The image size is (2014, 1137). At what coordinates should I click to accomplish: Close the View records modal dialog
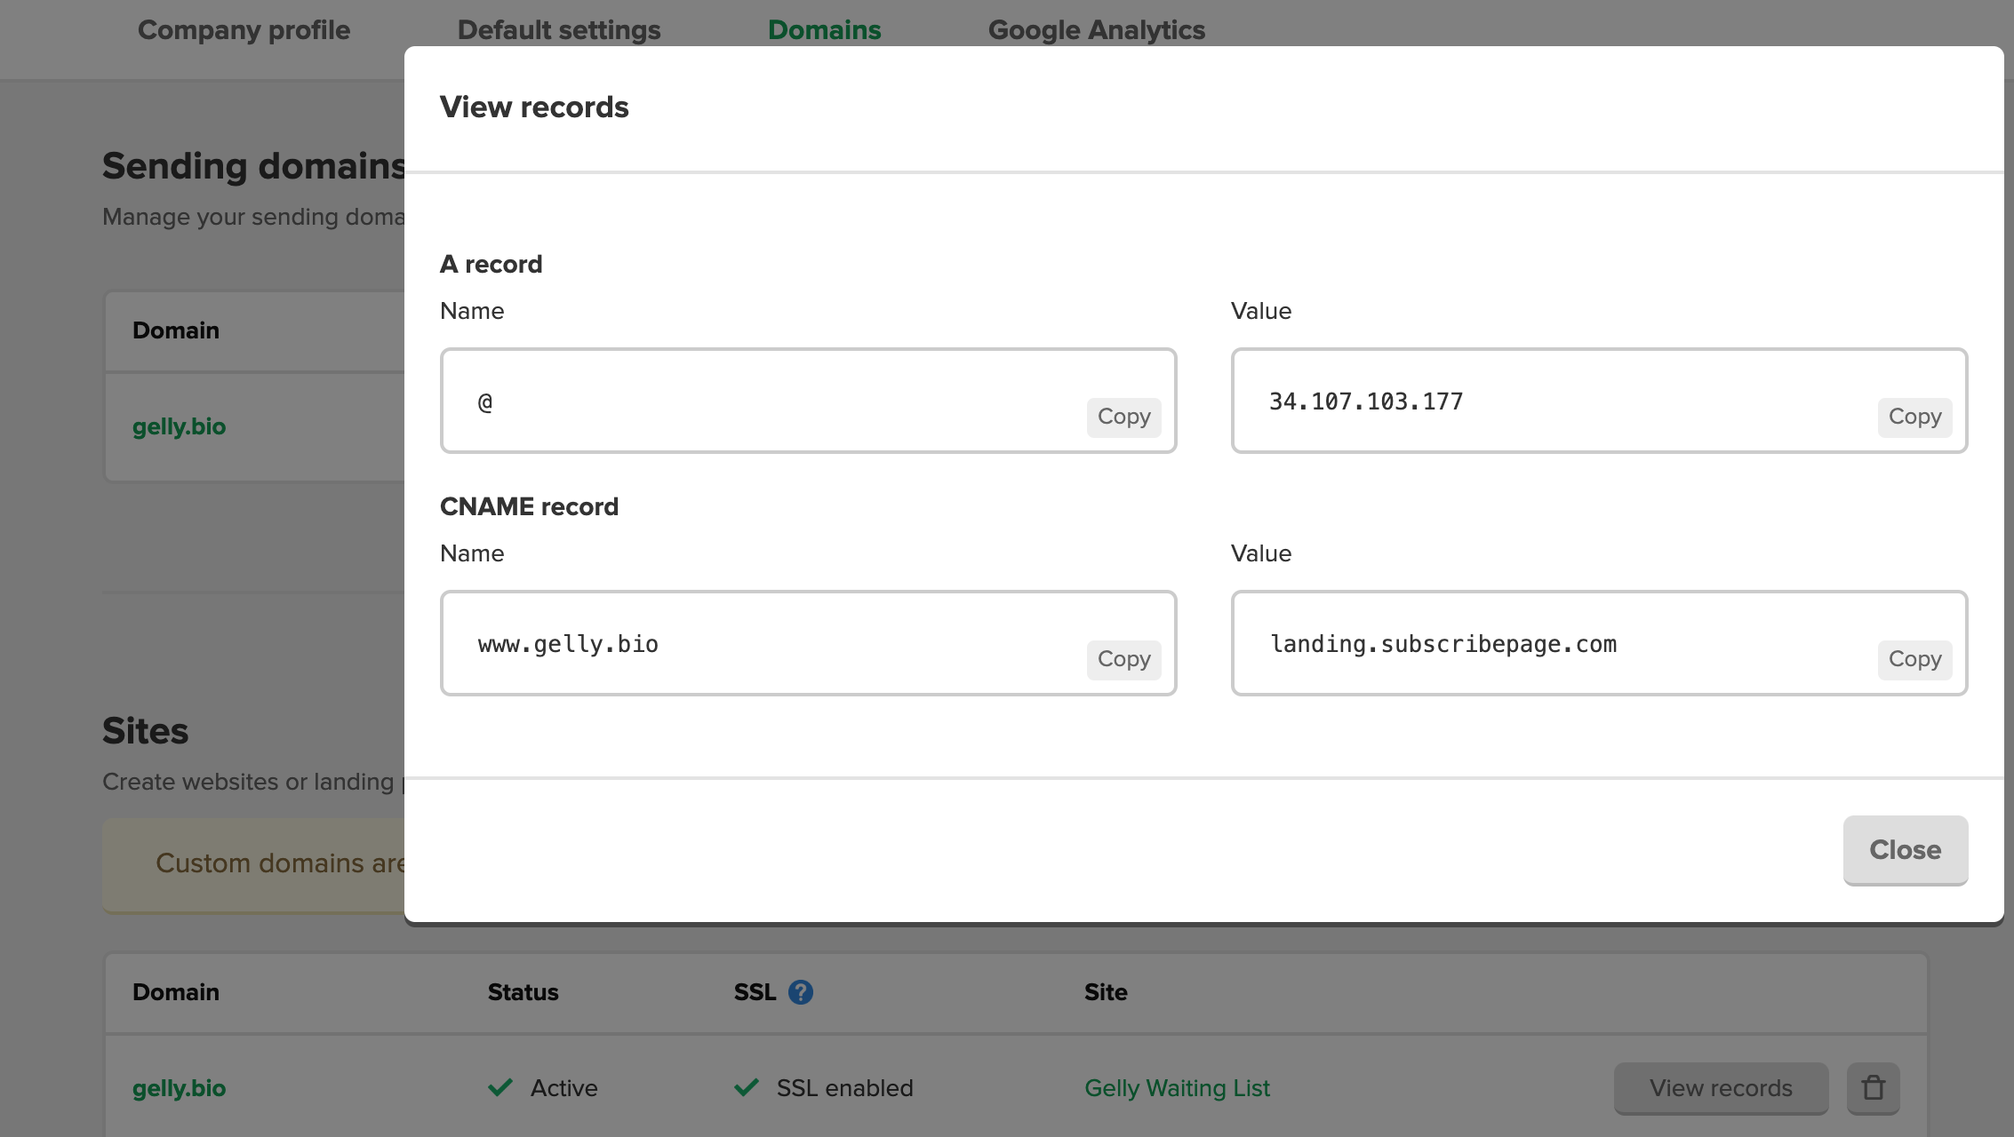[1905, 849]
